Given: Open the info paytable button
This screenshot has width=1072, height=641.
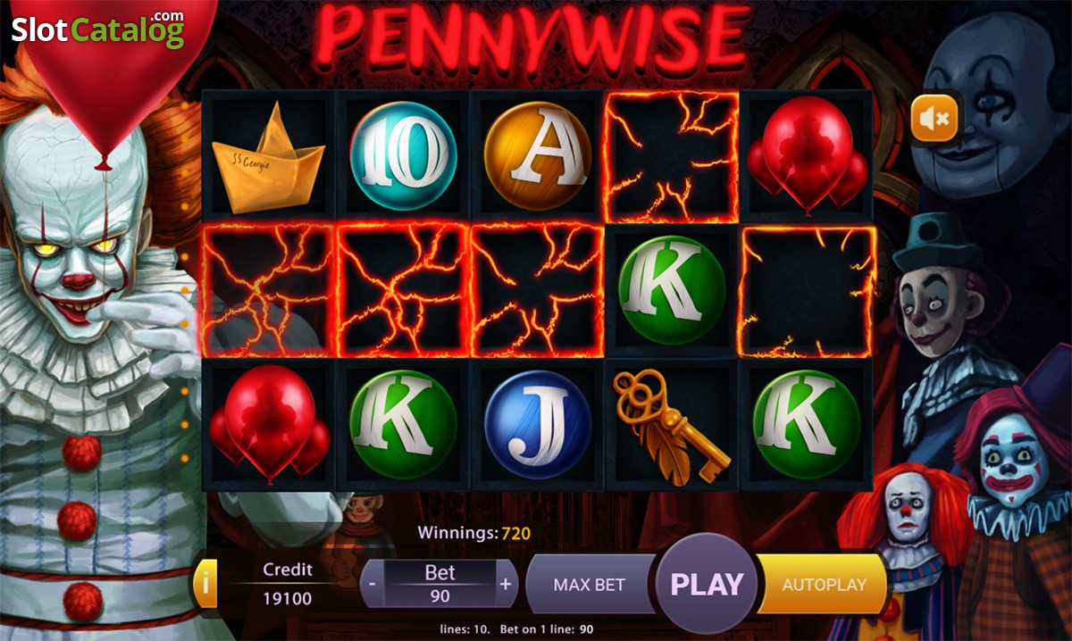Looking at the screenshot, I should pyautogui.click(x=205, y=585).
